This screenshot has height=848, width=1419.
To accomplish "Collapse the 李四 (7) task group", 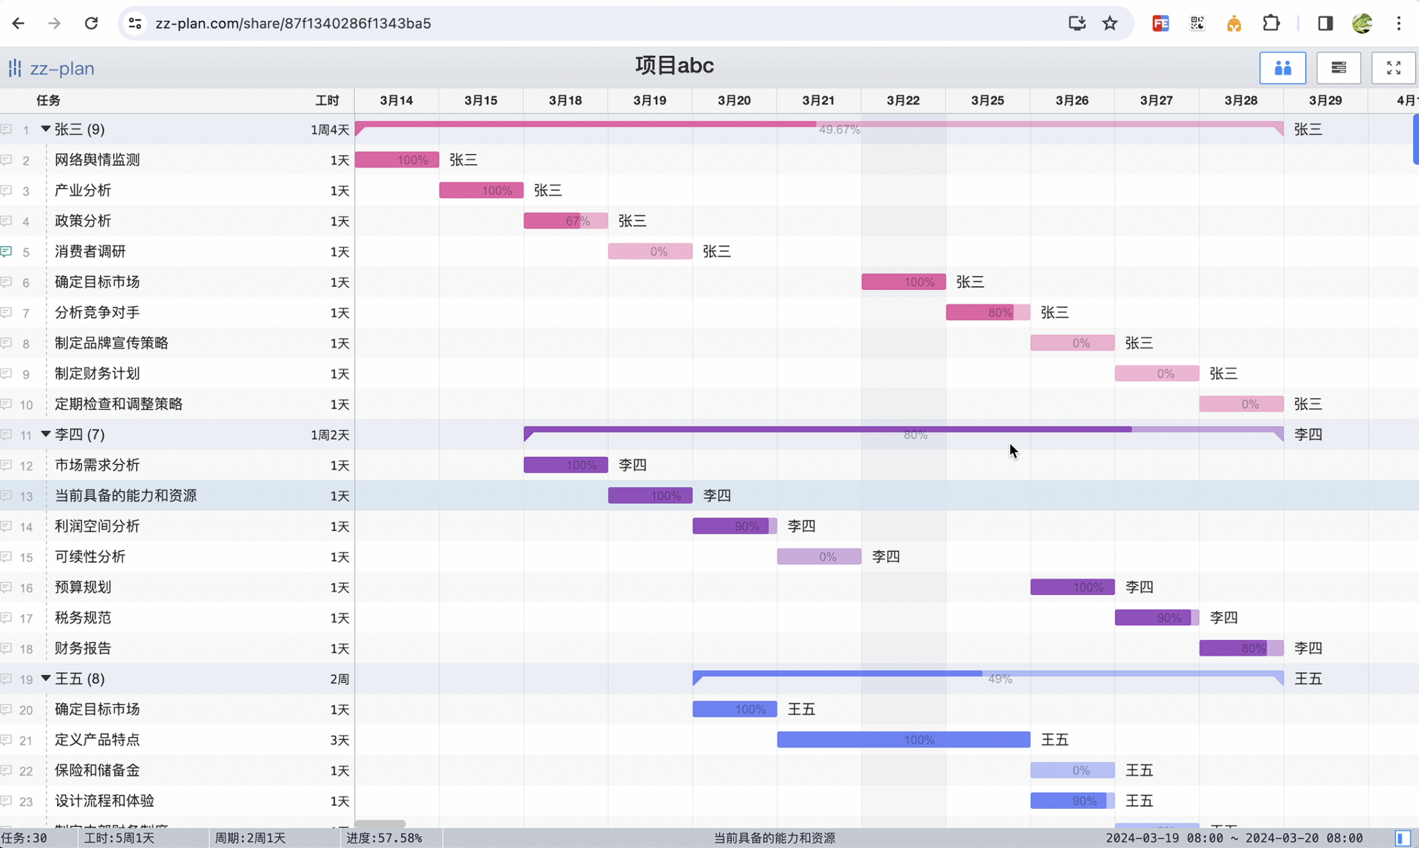I will point(45,434).
